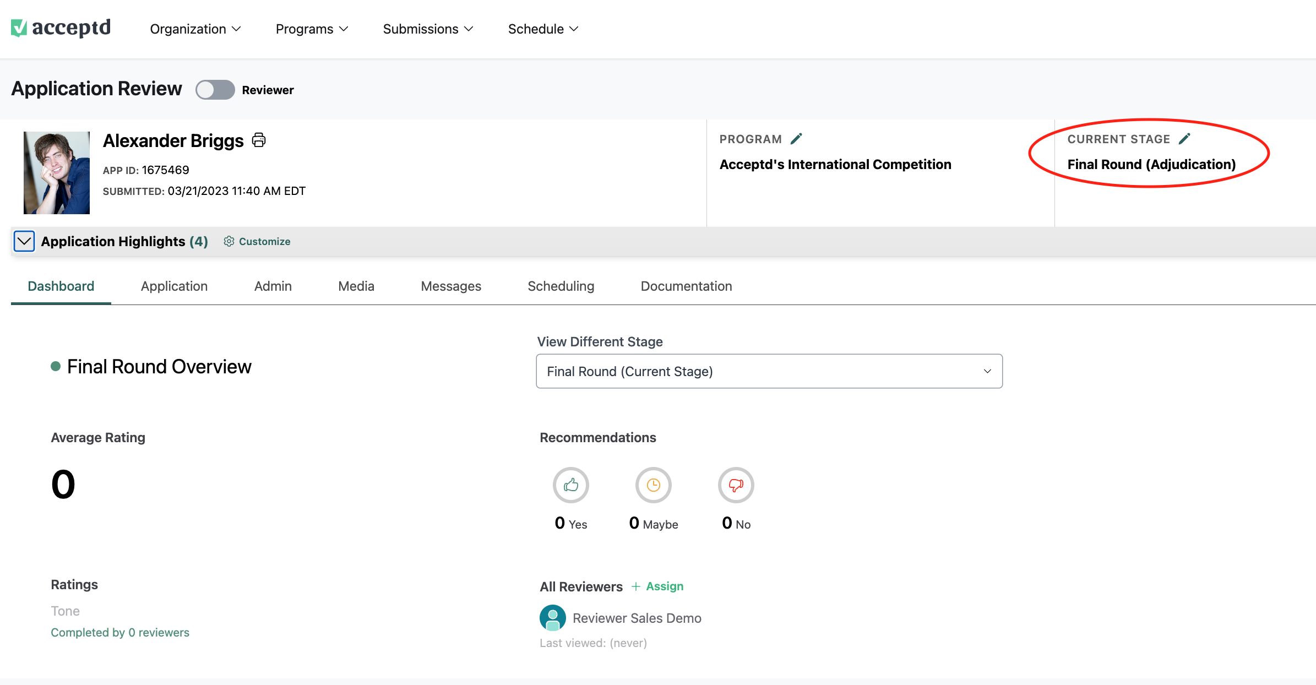
Task: Click the applicant name Alexander Briggs
Action: (173, 141)
